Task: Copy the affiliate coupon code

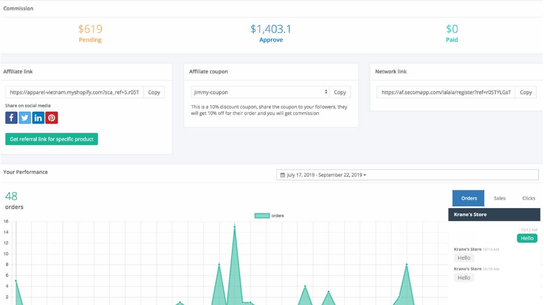Action: (x=340, y=93)
